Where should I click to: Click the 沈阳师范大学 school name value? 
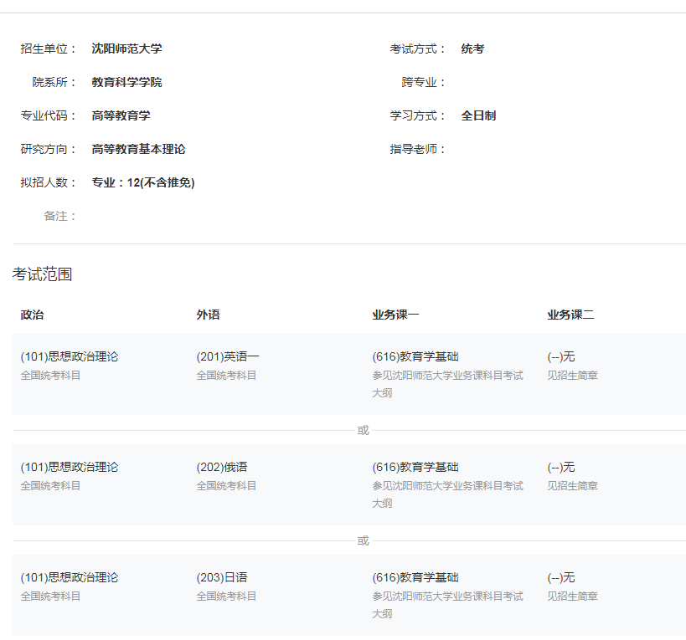pyautogui.click(x=126, y=49)
